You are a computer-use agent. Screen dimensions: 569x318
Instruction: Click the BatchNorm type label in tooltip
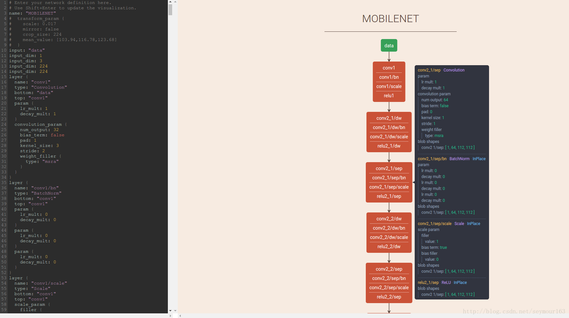(x=459, y=159)
